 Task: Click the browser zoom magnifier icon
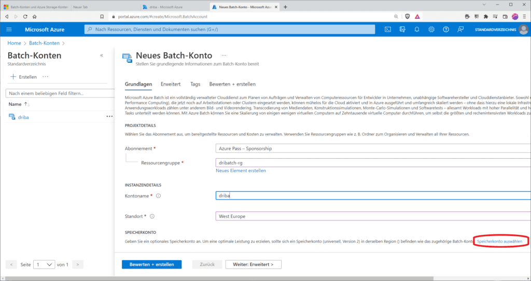[x=396, y=16]
